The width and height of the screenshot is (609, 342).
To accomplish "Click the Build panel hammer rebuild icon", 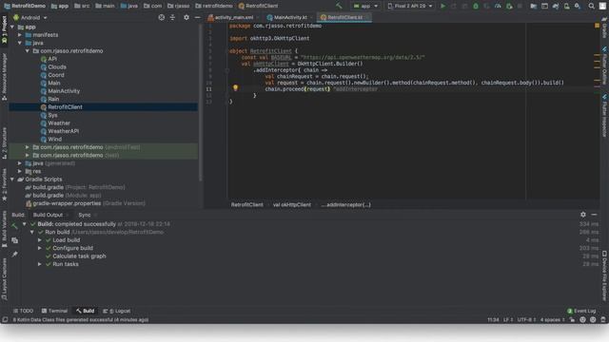I will tap(14, 225).
